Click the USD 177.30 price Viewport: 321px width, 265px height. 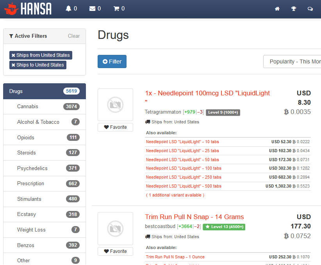[301, 221]
